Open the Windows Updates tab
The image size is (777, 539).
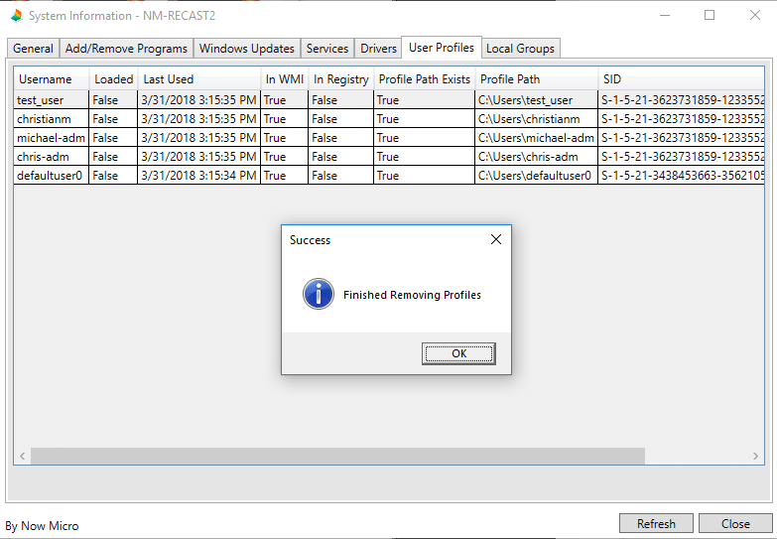246,49
